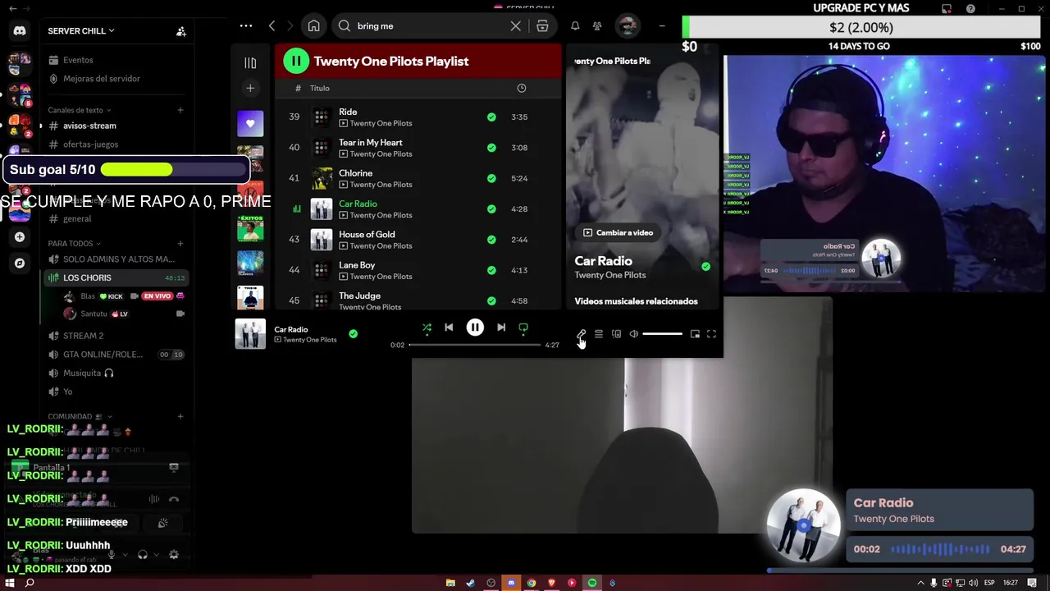The height and width of the screenshot is (591, 1050).
Task: Toggle saved checkmark for Ride
Action: [491, 117]
